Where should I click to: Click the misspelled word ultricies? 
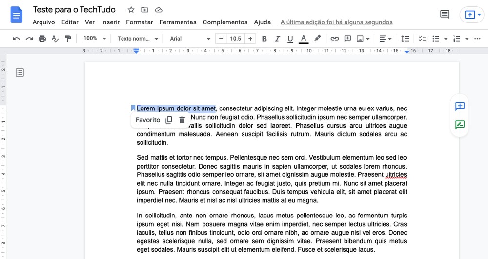click(x=396, y=174)
